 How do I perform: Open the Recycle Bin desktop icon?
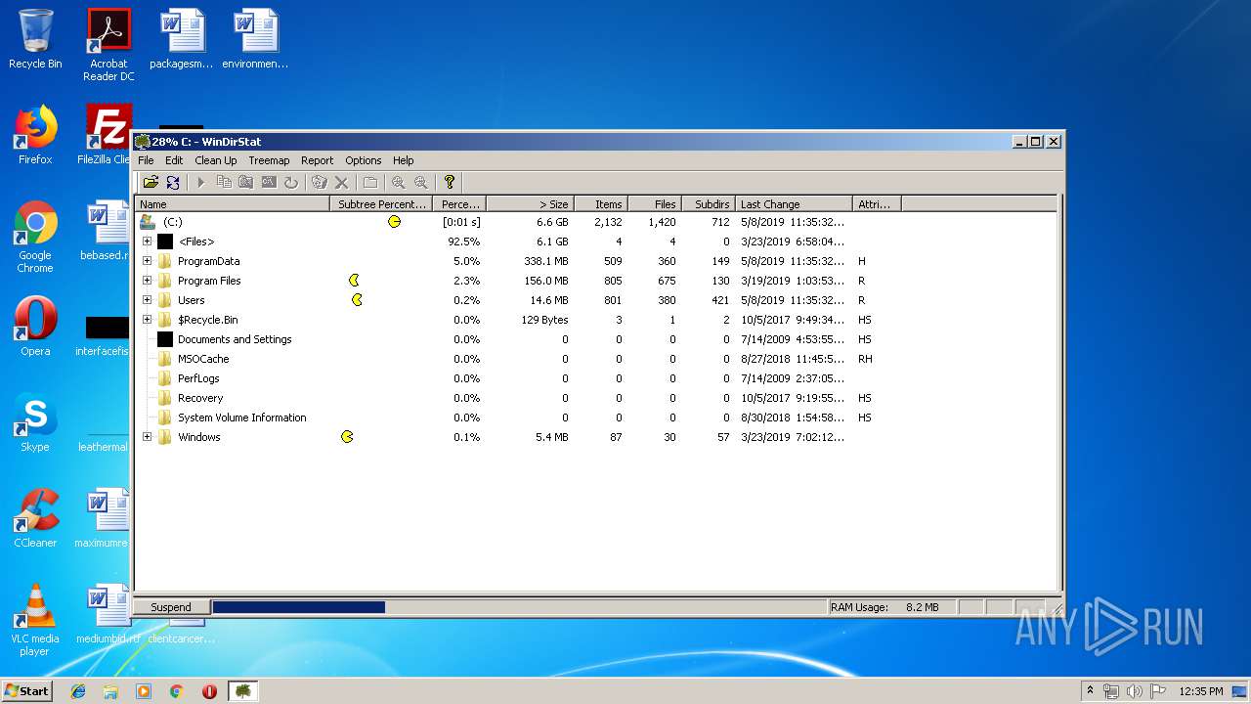point(35,39)
